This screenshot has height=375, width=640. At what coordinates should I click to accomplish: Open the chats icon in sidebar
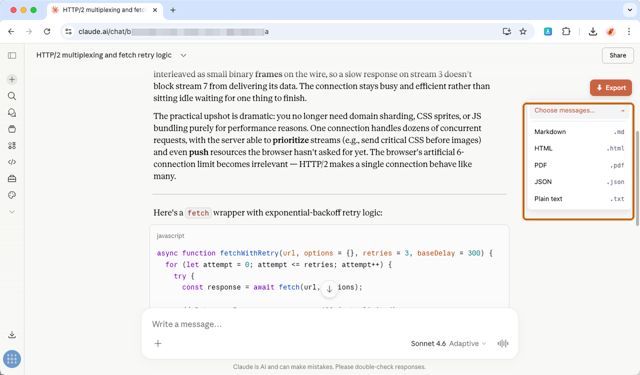click(x=12, y=113)
